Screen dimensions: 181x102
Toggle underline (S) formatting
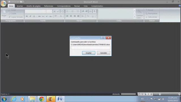click(34, 16)
